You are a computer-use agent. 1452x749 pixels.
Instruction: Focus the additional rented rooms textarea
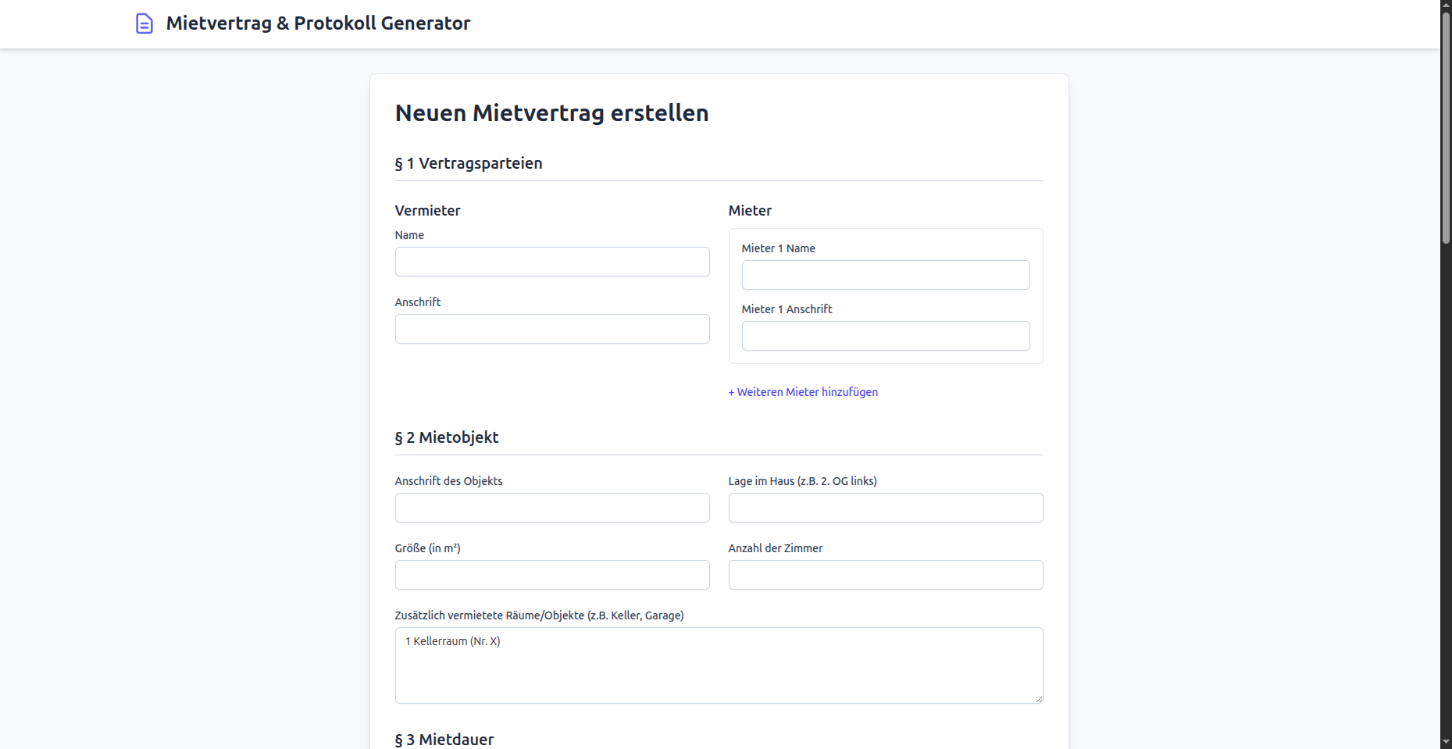tap(719, 665)
